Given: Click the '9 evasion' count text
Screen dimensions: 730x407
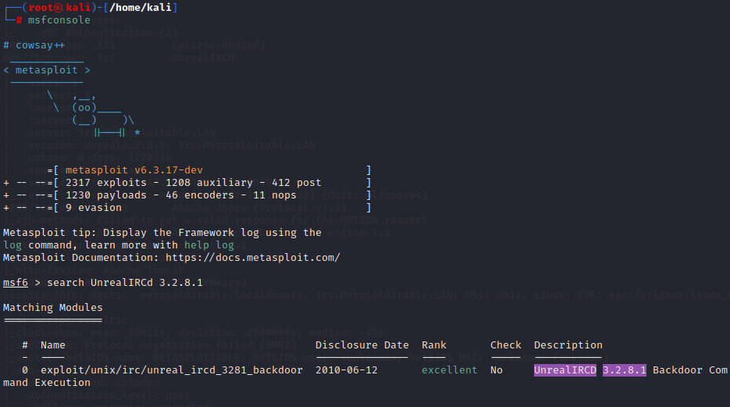Looking at the screenshot, I should pos(94,208).
